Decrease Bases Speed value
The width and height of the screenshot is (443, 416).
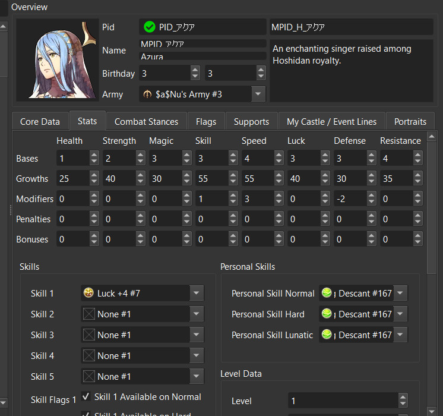coord(279,162)
